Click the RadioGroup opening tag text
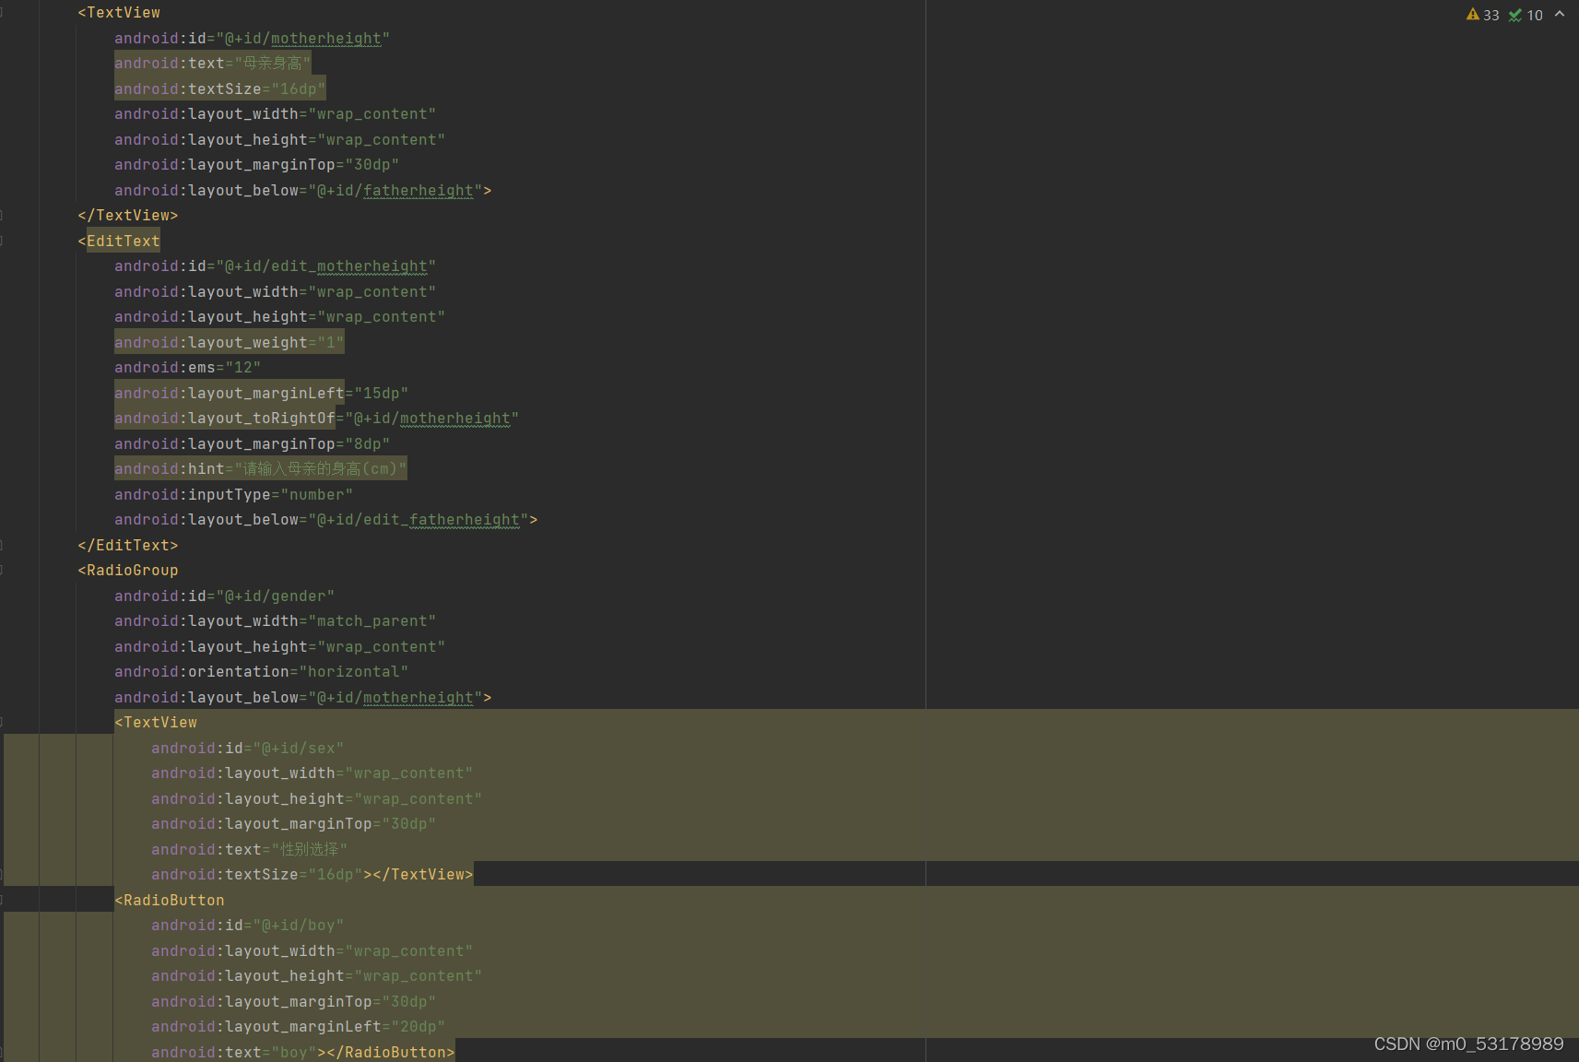The width and height of the screenshot is (1579, 1062). click(x=128, y=570)
